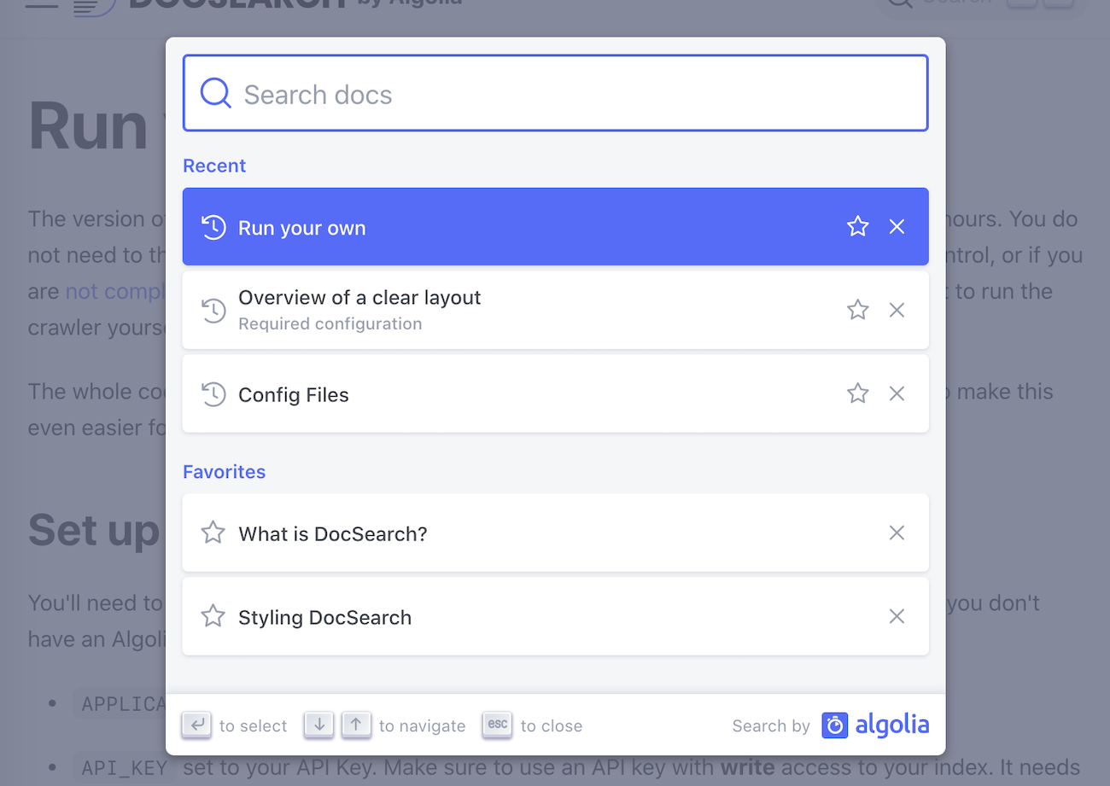1110x786 pixels.
Task: Click the recent history icon next to Config Files
Action: [213, 393]
